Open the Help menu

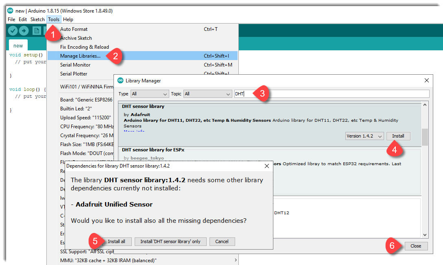68,19
